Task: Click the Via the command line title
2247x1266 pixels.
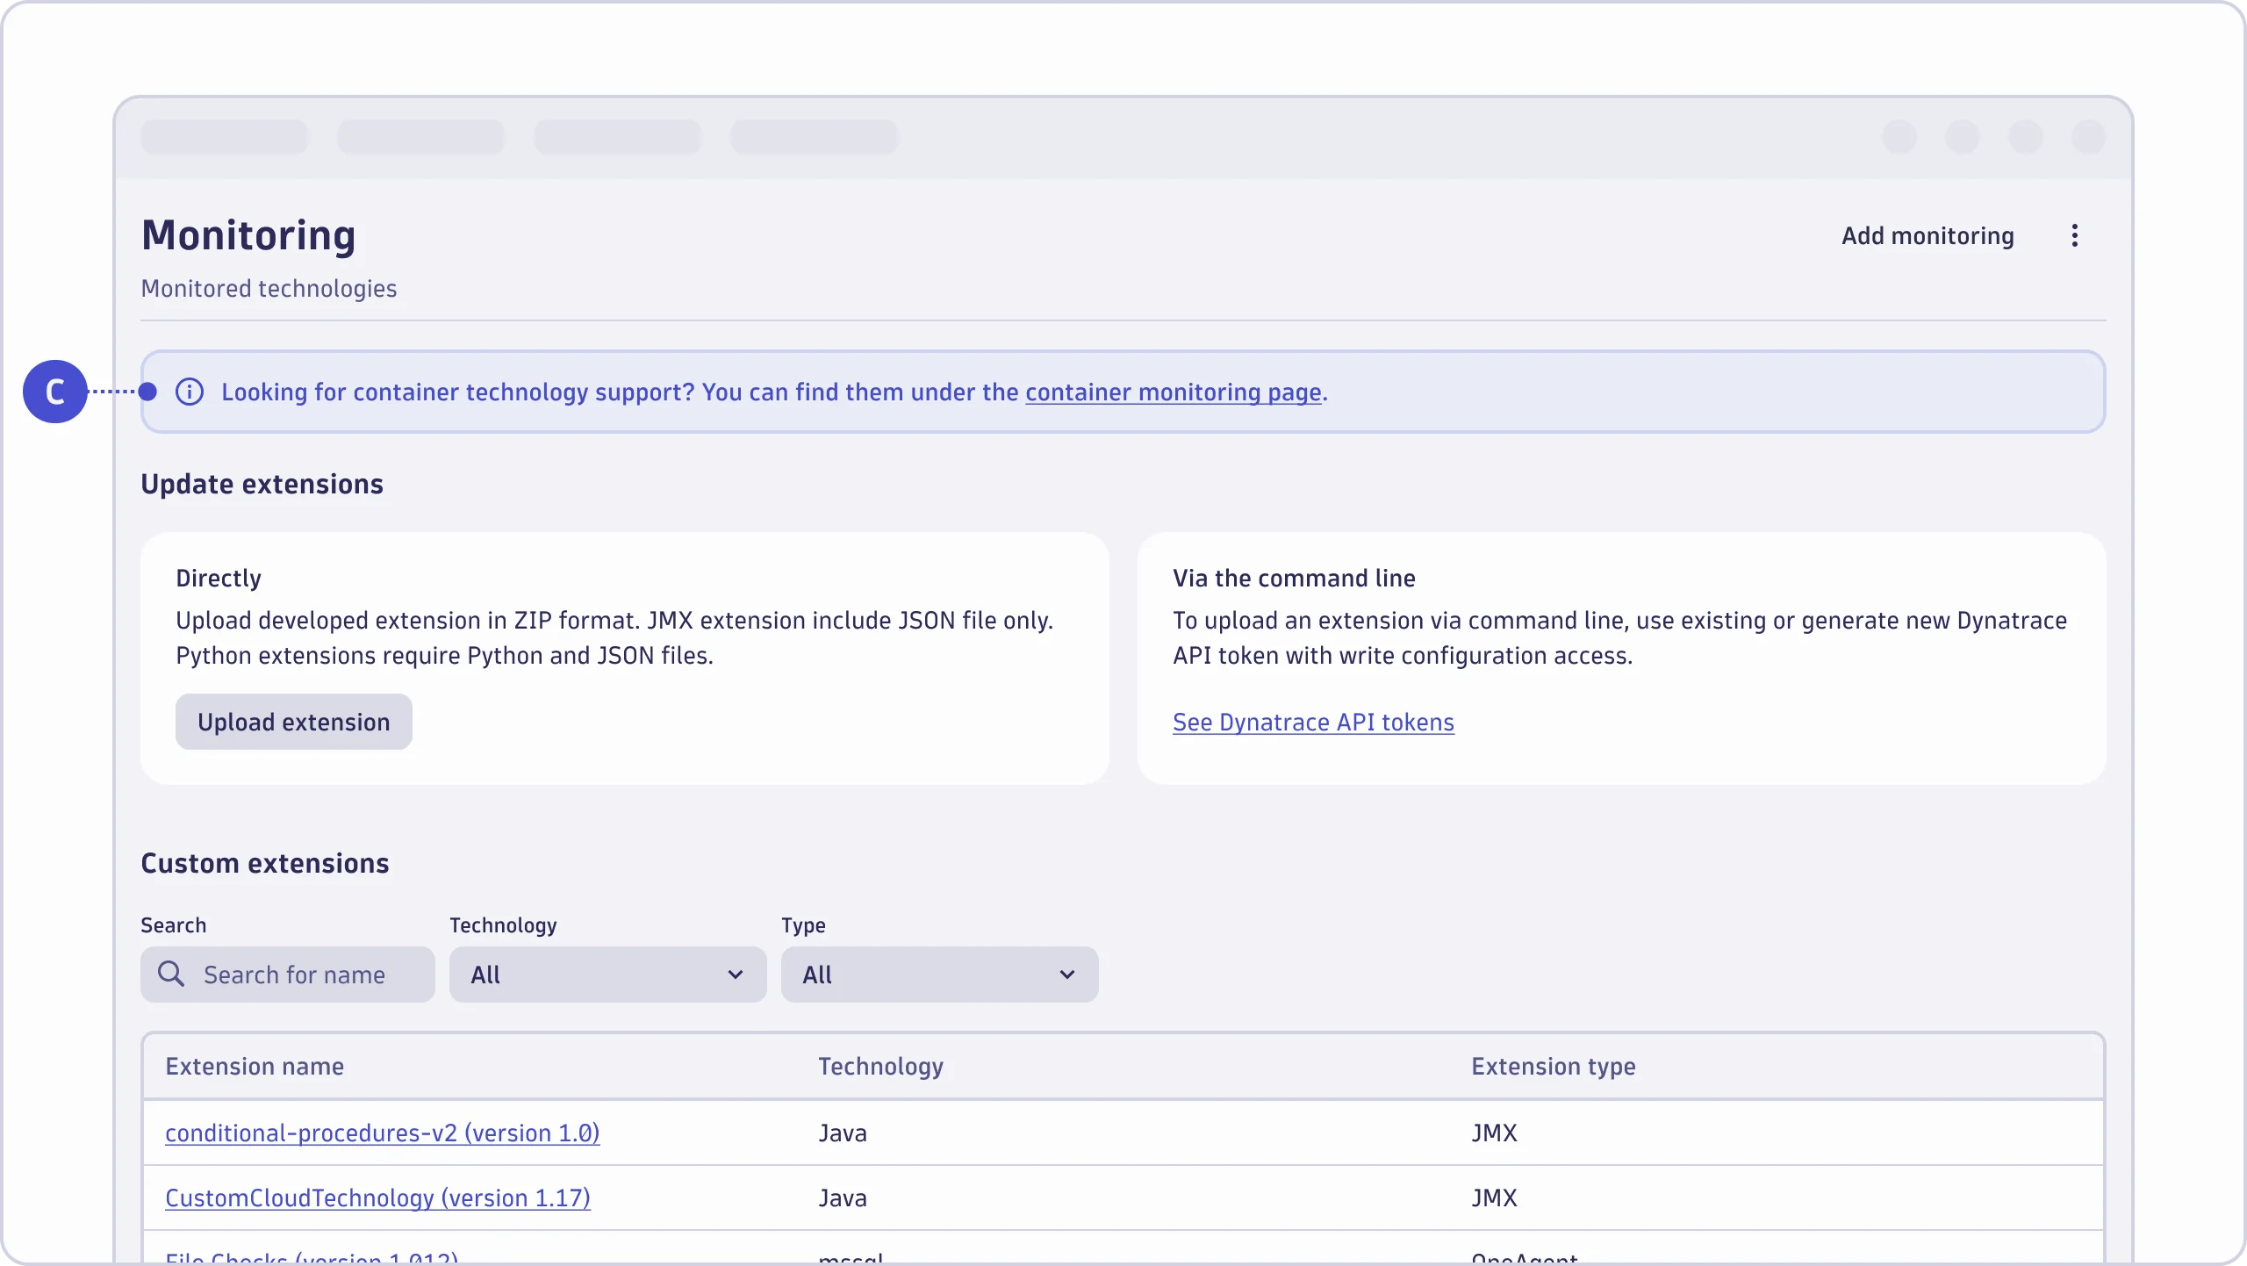Action: point(1294,578)
